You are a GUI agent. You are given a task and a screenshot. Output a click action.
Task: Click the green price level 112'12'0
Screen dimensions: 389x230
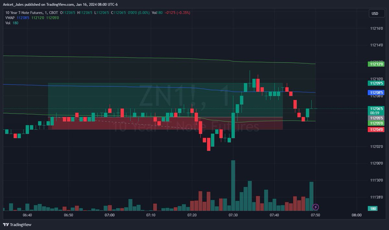[x=376, y=64]
